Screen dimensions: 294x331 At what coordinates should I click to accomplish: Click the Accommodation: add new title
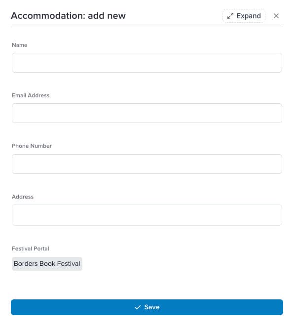[x=68, y=16]
